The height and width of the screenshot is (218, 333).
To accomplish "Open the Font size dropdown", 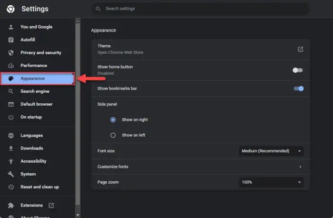I will pos(271,151).
